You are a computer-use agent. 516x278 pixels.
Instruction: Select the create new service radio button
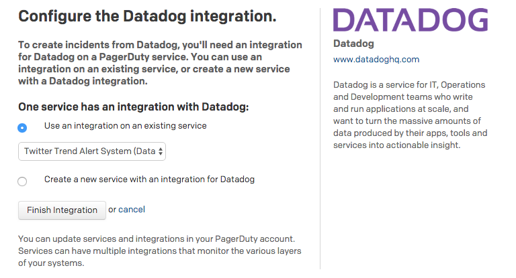click(22, 182)
